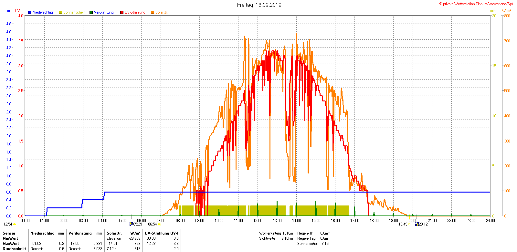Click the visibility value 6-10km

point(287,238)
